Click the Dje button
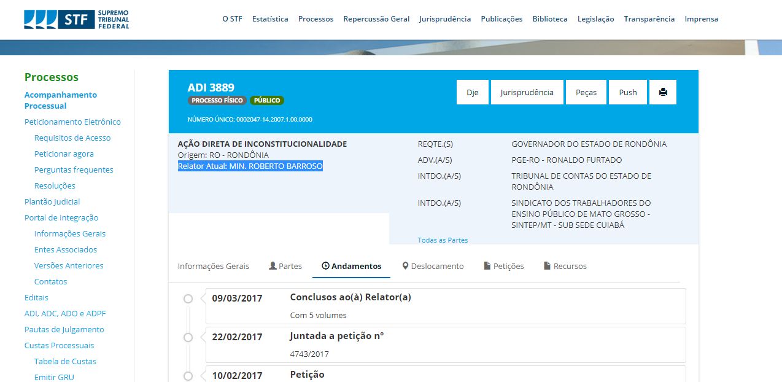 click(x=473, y=92)
